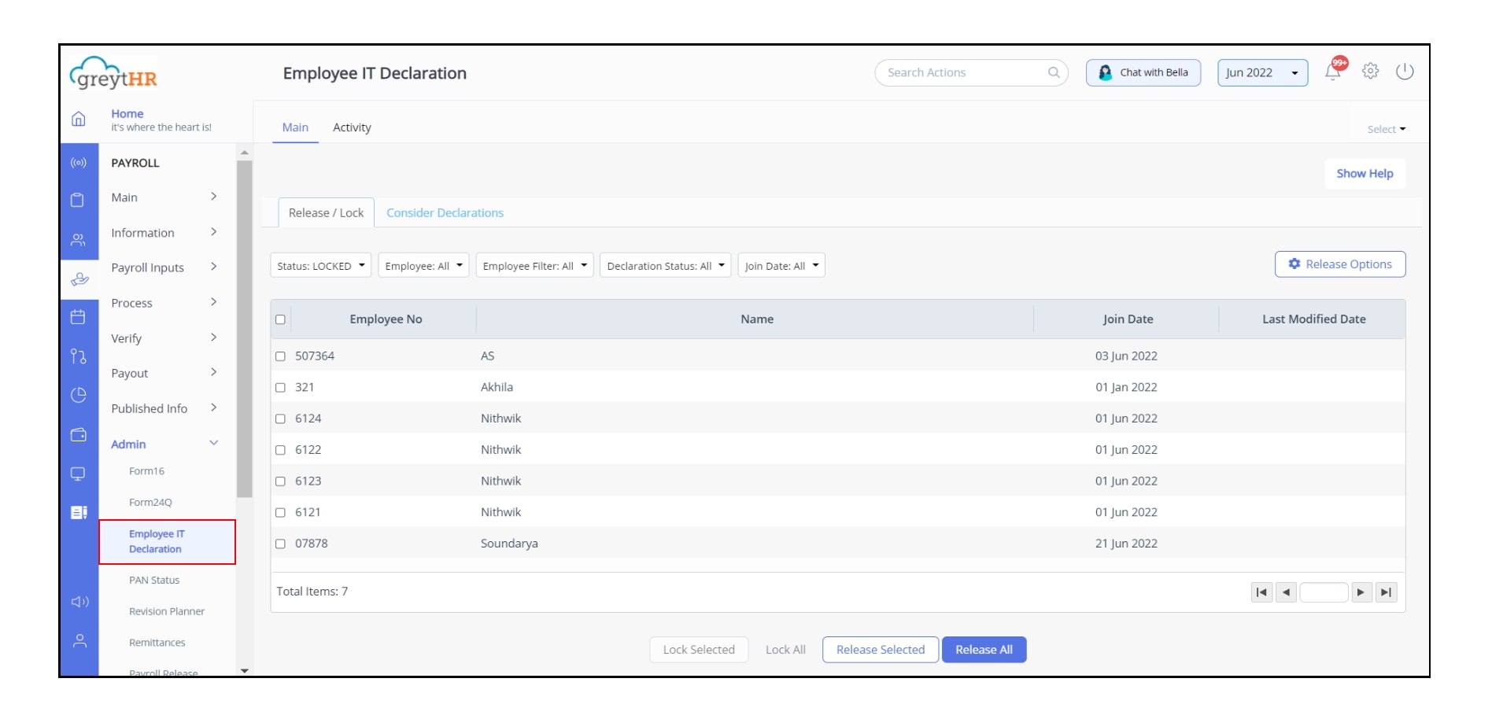1492x719 pixels.
Task: Switch to the Consider Declarations tab
Action: pos(445,212)
